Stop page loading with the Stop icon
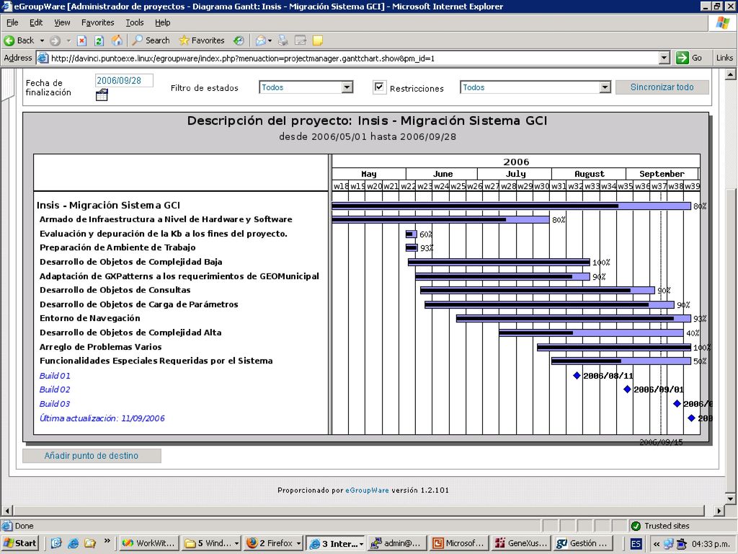 pos(82,40)
